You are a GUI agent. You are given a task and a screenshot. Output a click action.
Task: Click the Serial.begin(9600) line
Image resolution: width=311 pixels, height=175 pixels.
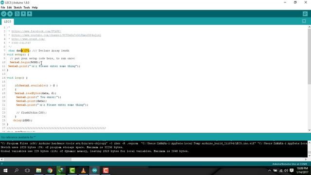25,62
